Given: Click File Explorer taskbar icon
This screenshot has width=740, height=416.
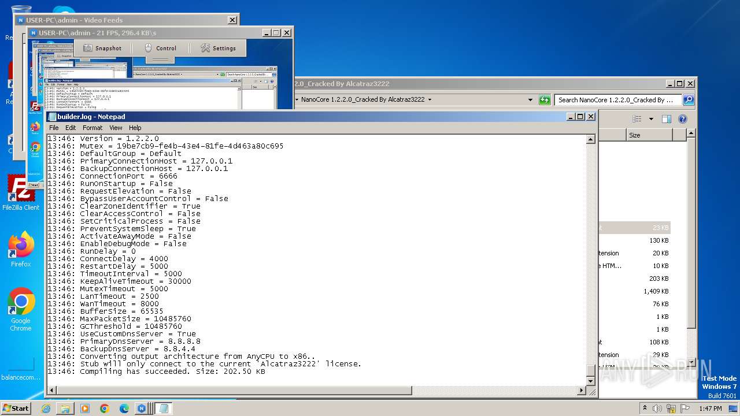Looking at the screenshot, I should pyautogui.click(x=65, y=408).
